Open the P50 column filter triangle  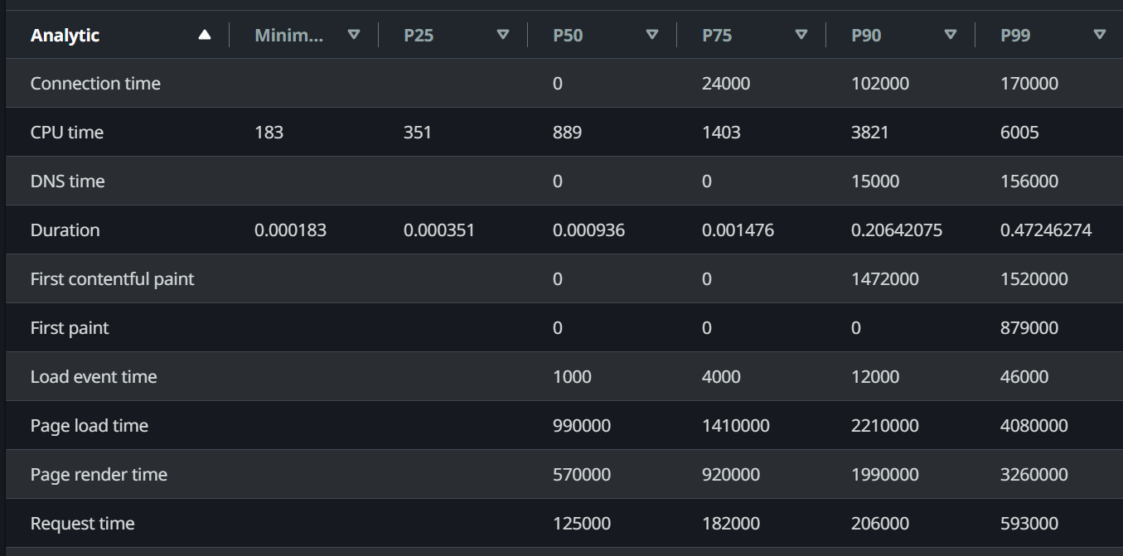tap(652, 35)
